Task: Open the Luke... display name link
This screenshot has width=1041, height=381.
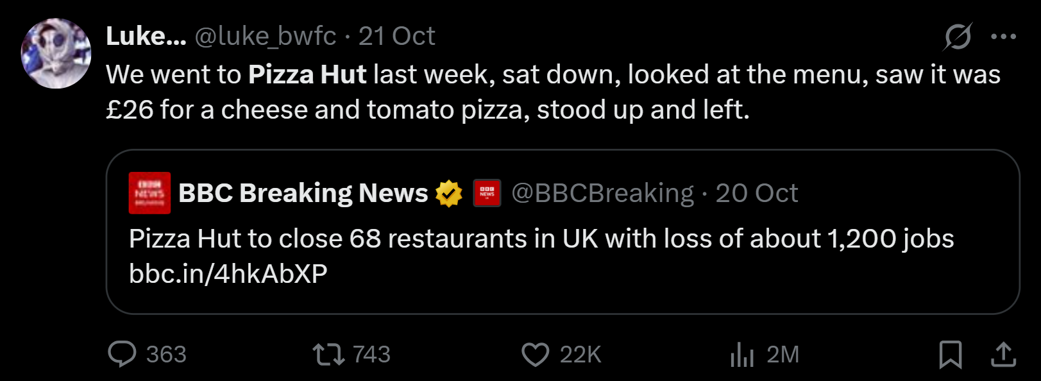Action: point(146,37)
